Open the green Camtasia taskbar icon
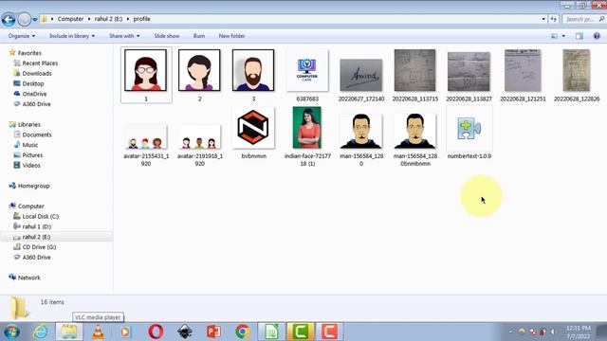The width and height of the screenshot is (607, 341). coord(300,332)
